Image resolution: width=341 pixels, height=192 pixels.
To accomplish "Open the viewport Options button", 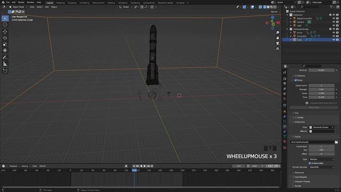I will pyautogui.click(x=275, y=12).
